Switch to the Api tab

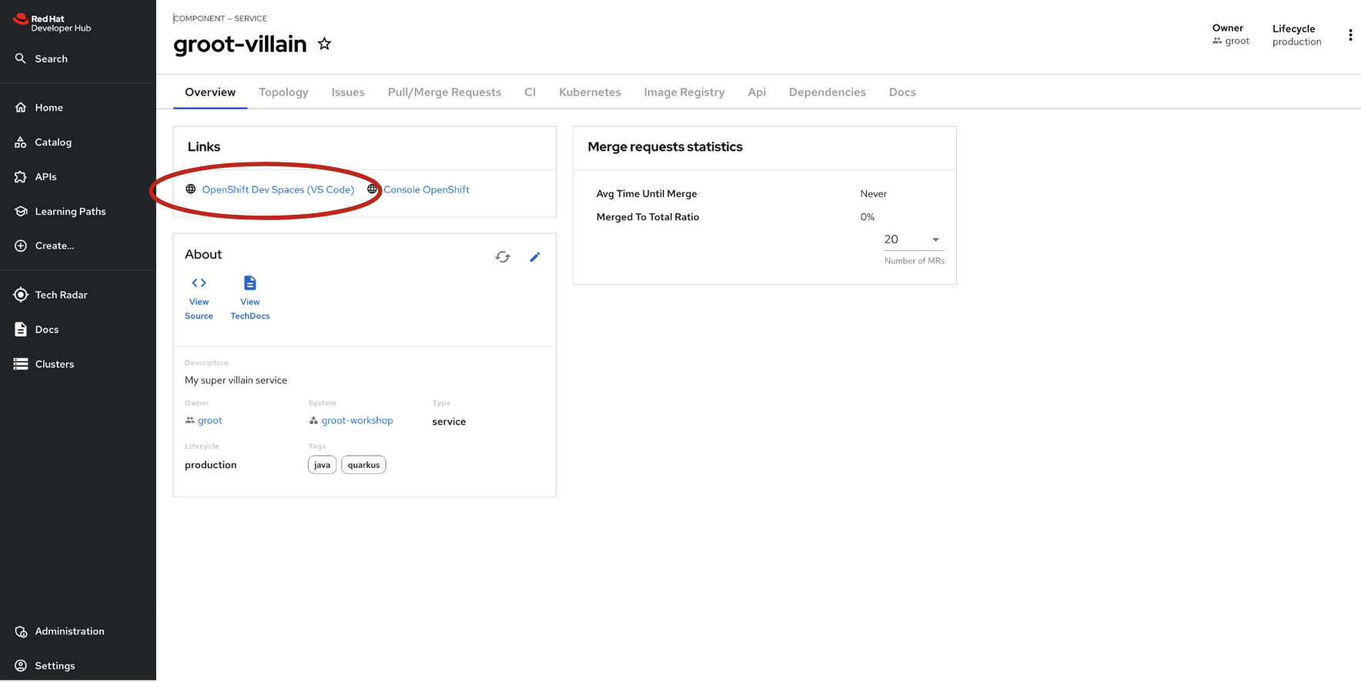click(757, 92)
